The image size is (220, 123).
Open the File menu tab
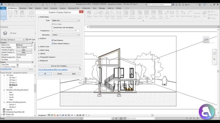3,8
